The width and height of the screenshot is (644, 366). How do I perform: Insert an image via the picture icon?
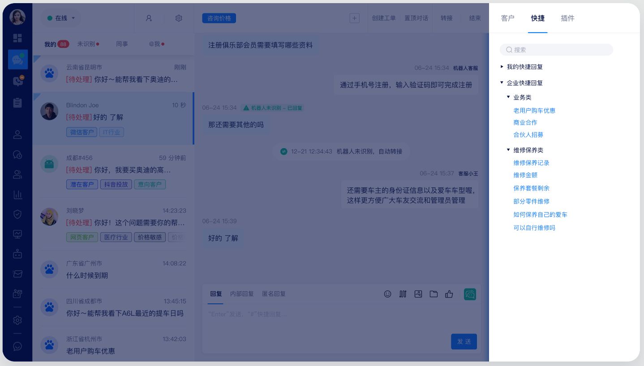(418, 294)
